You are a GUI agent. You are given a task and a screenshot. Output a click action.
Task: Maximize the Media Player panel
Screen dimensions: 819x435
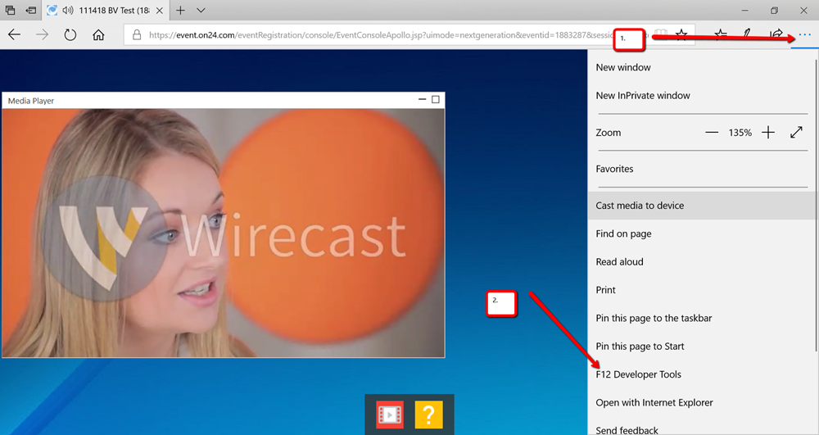(x=436, y=99)
